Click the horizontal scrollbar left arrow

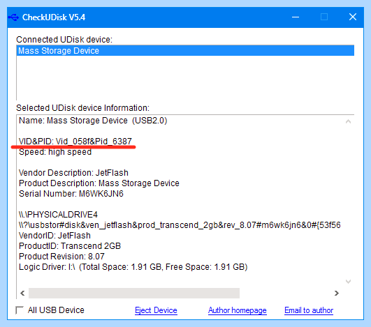(x=22, y=293)
